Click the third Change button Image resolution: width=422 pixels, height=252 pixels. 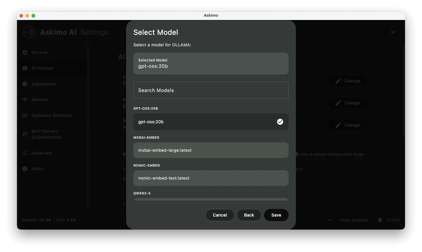pyautogui.click(x=348, y=125)
